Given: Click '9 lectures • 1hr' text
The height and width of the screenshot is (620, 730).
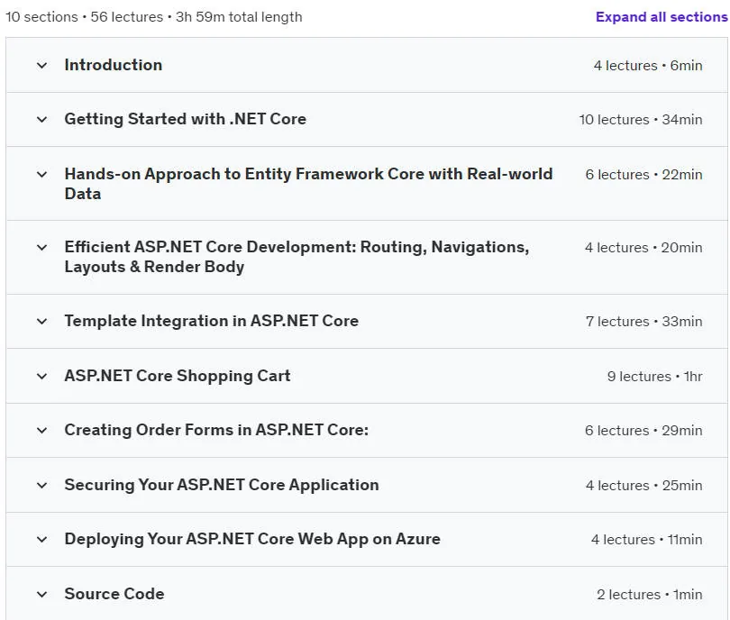Looking at the screenshot, I should 654,376.
